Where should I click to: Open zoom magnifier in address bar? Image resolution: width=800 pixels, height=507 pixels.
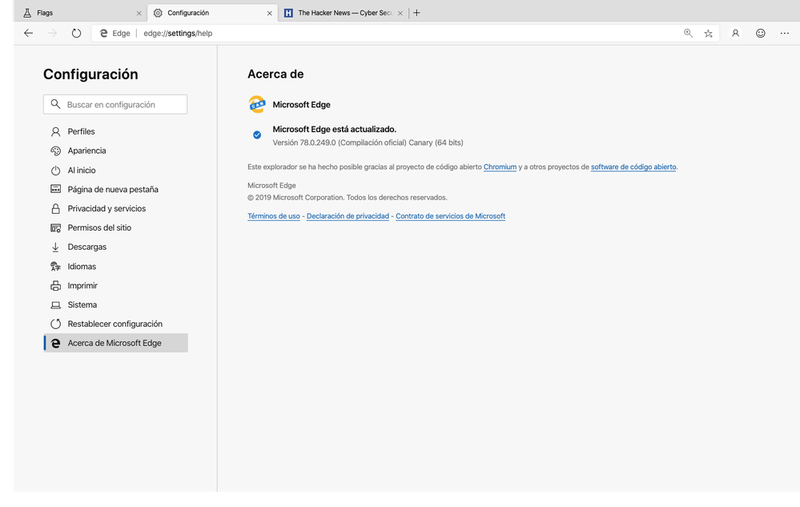pos(688,33)
